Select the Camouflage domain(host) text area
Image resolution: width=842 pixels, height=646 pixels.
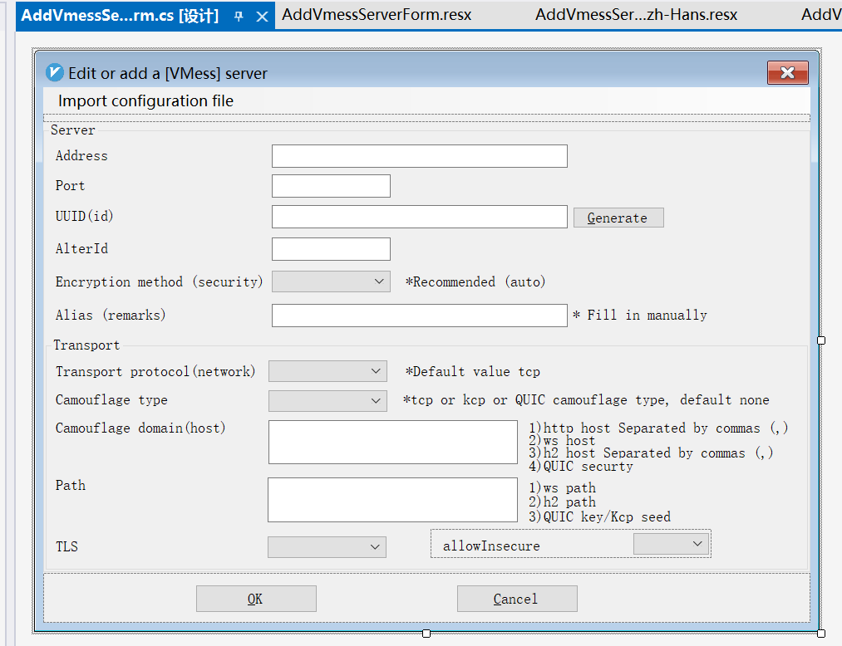(x=392, y=442)
